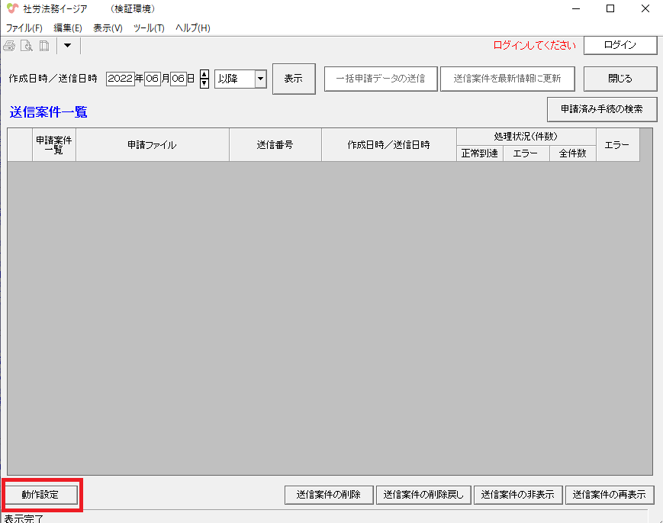Click the page setup icon in toolbar

(44, 46)
